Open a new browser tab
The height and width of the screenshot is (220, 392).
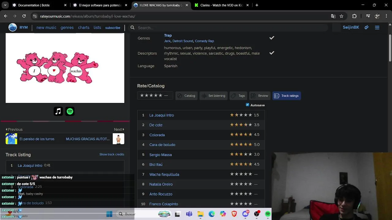point(257,5)
